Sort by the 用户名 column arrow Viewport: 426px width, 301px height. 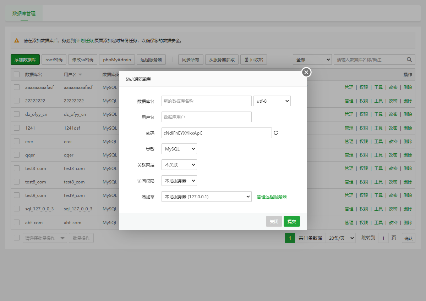pyautogui.click(x=80, y=75)
